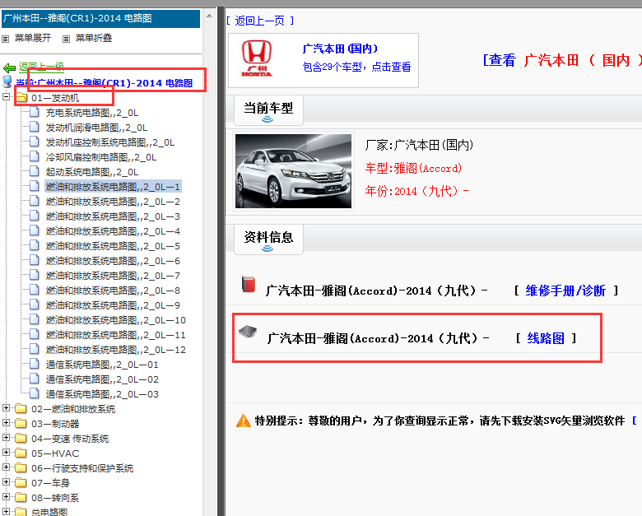Open 广汽本田(国内) brand link
Image resolution: width=642 pixels, height=516 pixels.
point(340,49)
